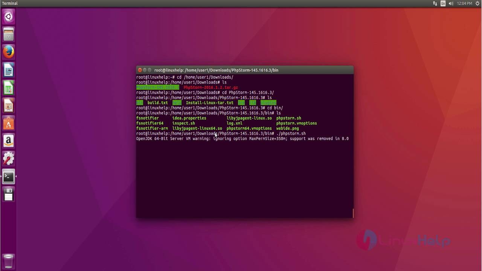Image resolution: width=482 pixels, height=271 pixels.
Task: Open the Files manager from the launcher
Action: point(8,34)
